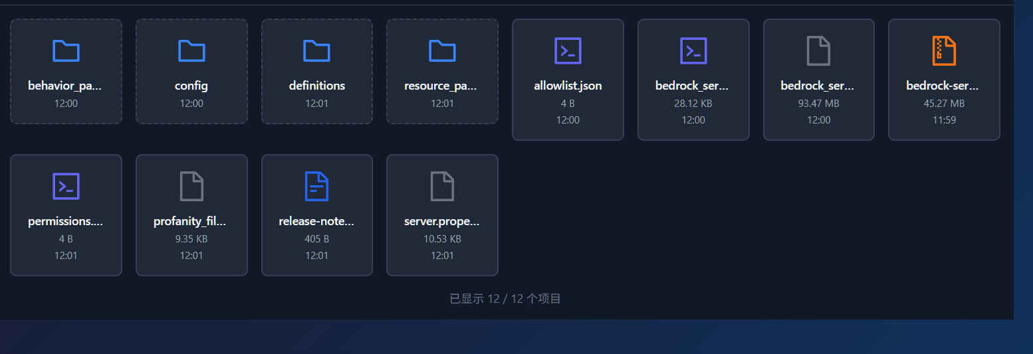This screenshot has width=1033, height=354.
Task: Select the definitions folder icon
Action: coord(317,51)
